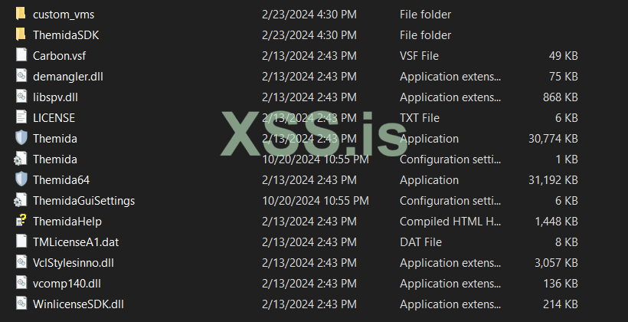Image resolution: width=628 pixels, height=322 pixels.
Task: Click the LICENSE text file icon
Action: pyautogui.click(x=21, y=118)
